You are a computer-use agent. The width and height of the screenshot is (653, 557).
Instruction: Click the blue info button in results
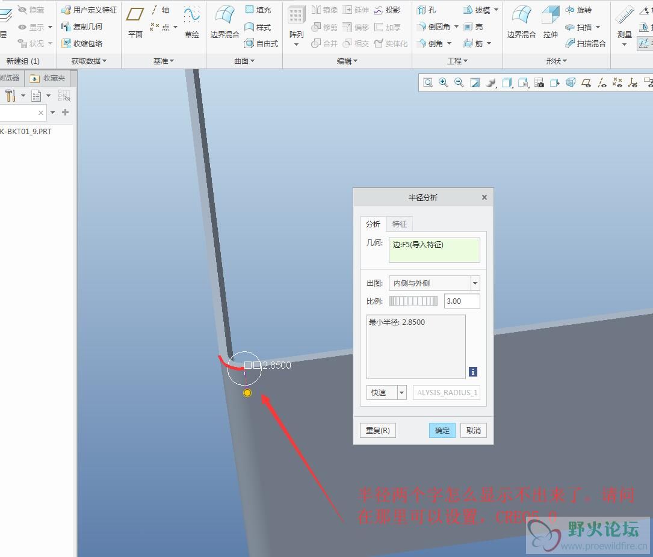(x=472, y=372)
